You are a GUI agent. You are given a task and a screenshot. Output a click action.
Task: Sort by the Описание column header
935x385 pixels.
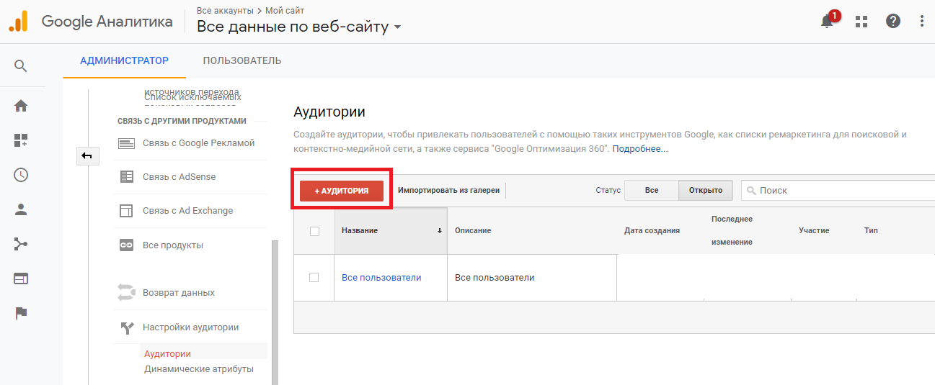tap(473, 230)
